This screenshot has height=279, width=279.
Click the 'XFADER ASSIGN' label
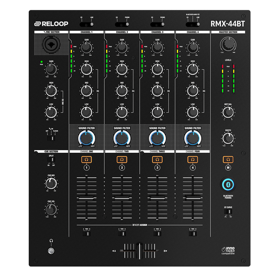[x=140, y=225]
